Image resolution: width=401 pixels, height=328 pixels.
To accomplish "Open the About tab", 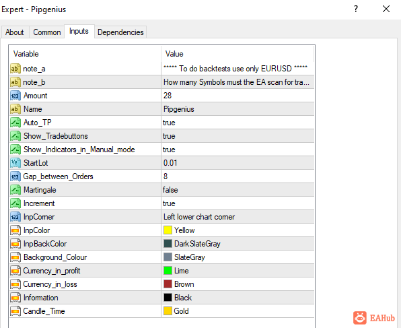I will (x=15, y=32).
